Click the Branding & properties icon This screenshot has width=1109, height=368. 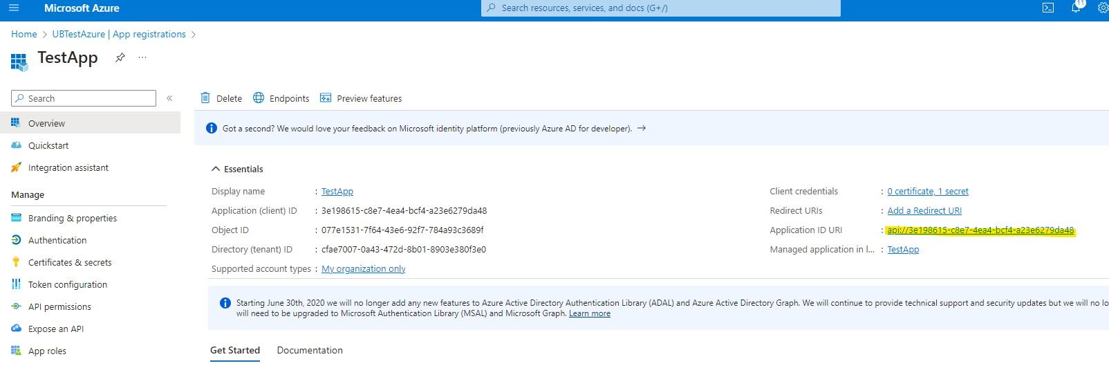16,218
